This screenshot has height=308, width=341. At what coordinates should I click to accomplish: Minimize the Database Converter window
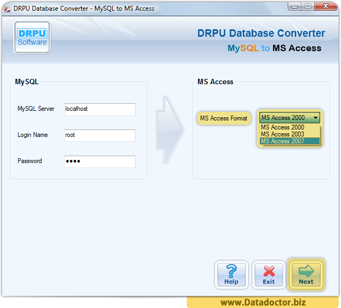click(x=295, y=6)
